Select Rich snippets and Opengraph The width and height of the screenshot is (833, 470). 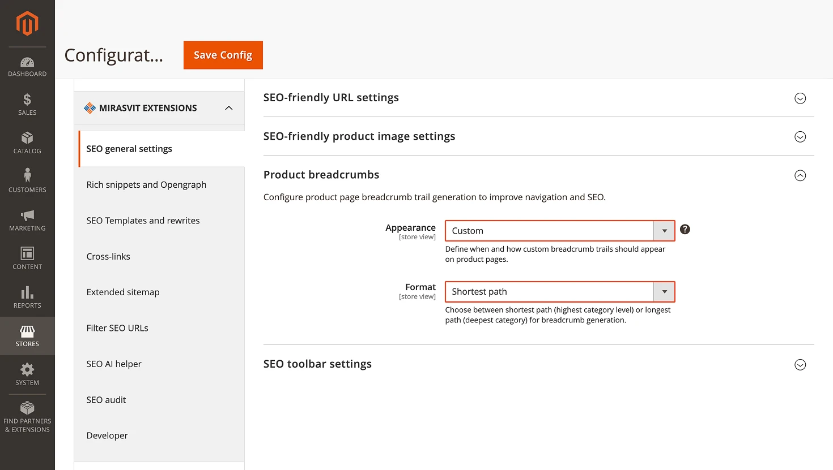tap(146, 184)
